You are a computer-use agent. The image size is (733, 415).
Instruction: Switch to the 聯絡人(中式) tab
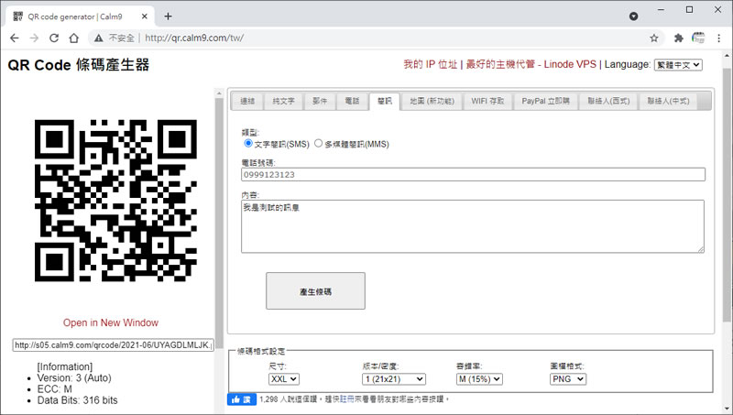(x=668, y=101)
